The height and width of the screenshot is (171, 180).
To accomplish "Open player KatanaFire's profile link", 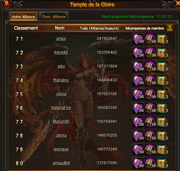I will pos(61,108).
